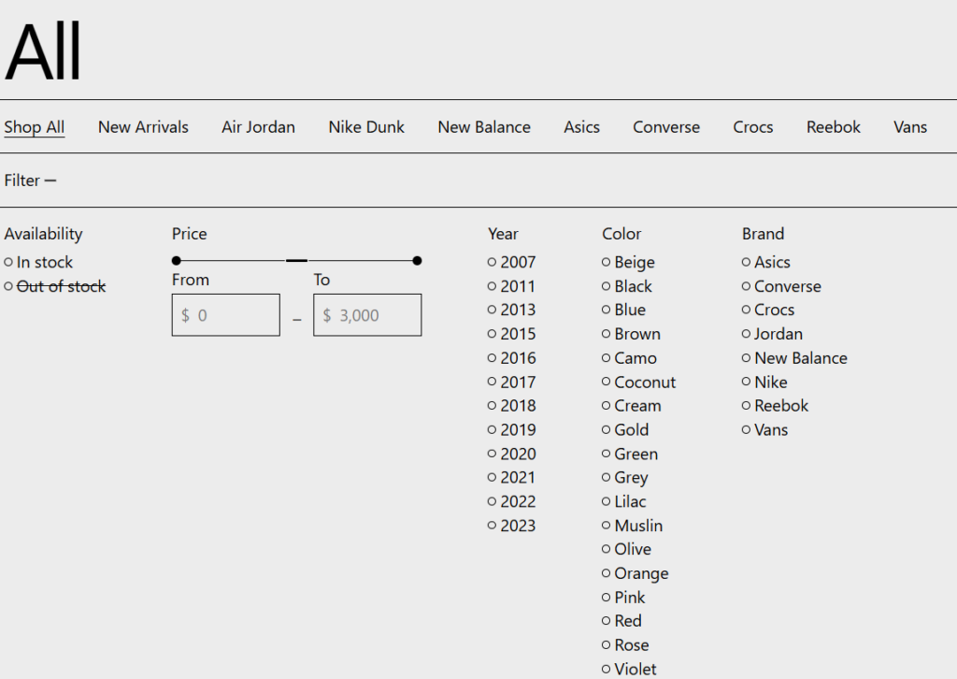
Task: Pick the Olive color filter
Action: pos(626,550)
